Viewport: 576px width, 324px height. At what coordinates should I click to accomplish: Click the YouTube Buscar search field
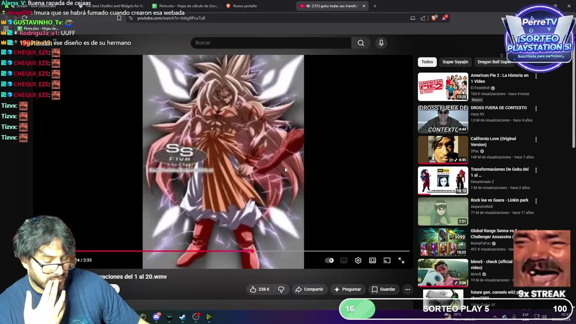click(x=271, y=43)
